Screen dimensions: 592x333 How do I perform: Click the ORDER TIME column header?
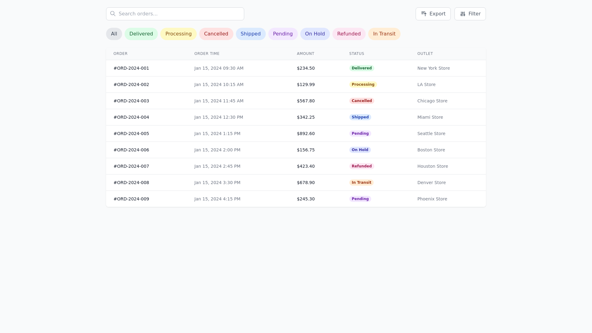click(x=207, y=54)
